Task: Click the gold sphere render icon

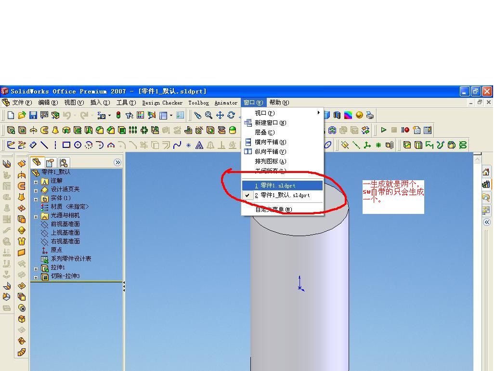Action: (359, 115)
